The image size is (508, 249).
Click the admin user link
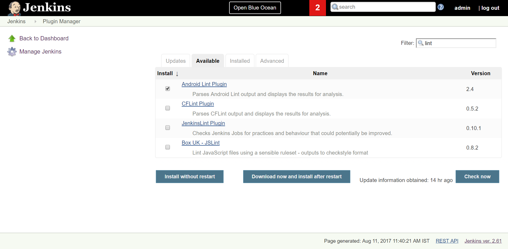(x=462, y=8)
